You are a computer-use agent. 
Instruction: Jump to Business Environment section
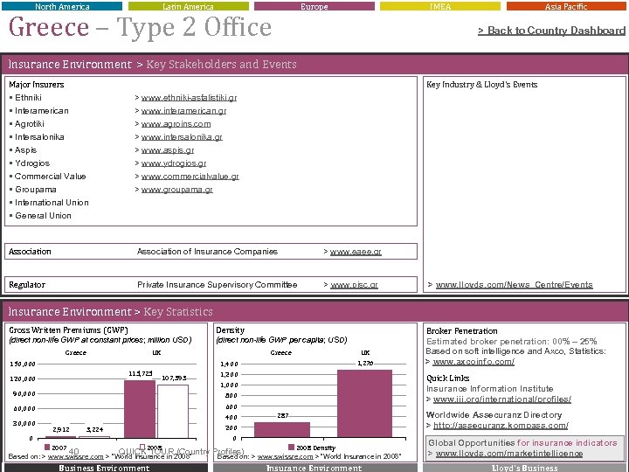(106, 468)
